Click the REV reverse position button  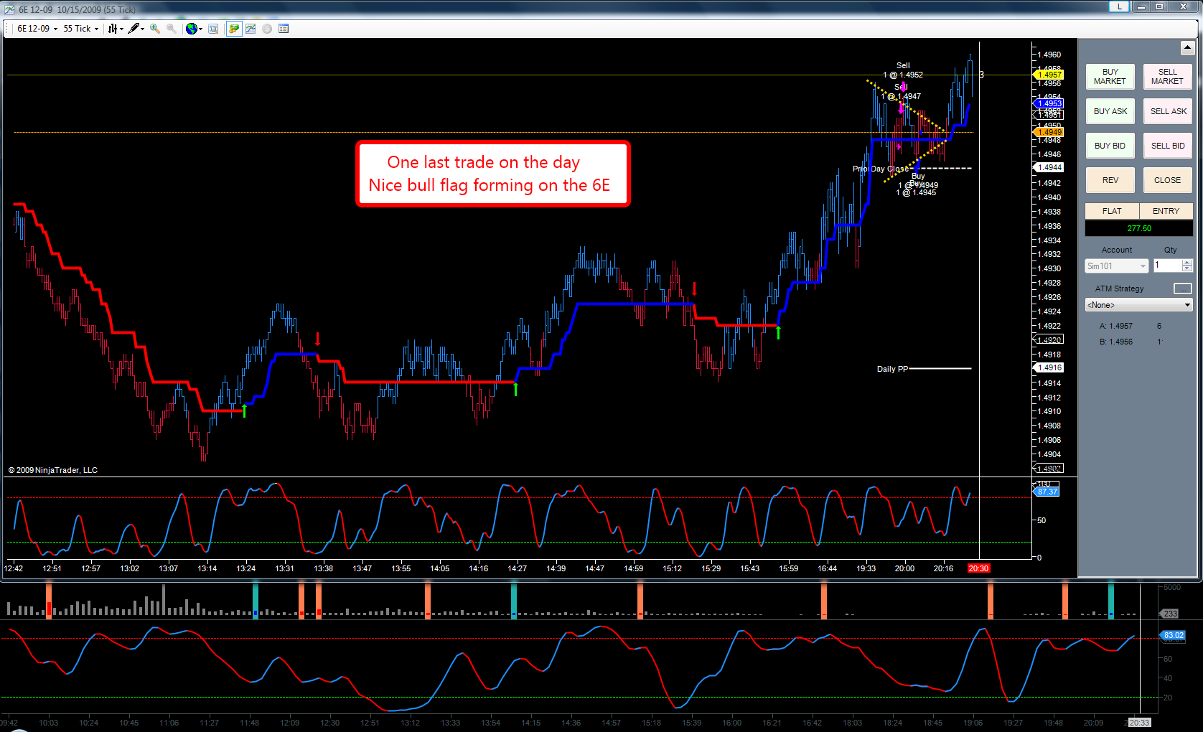point(1110,180)
